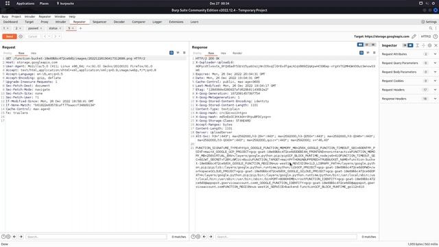
Task: Open Response pane hamburger options menu
Action: coord(375,53)
